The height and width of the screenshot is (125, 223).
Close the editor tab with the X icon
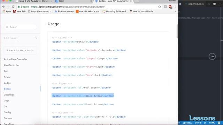click(x=180, y=4)
